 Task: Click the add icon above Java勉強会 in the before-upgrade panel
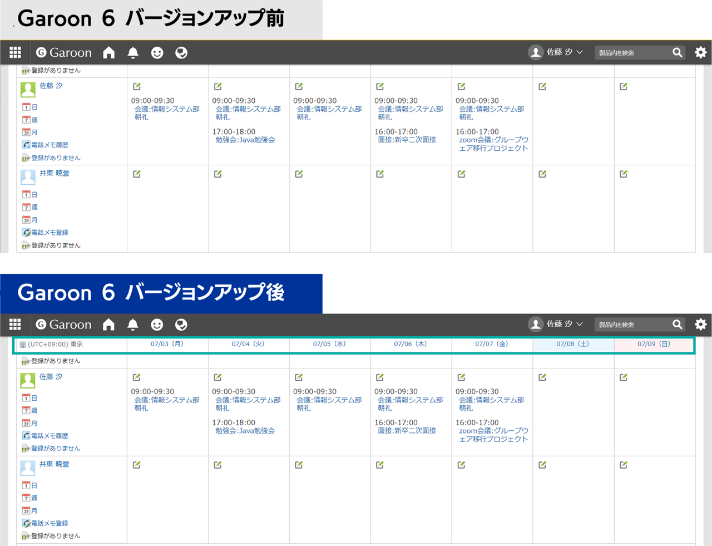[x=218, y=86]
